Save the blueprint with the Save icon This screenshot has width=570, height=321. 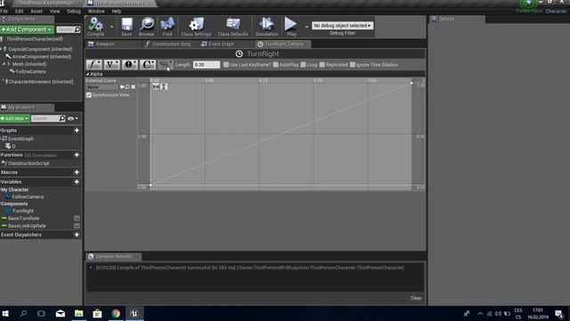tap(126, 27)
